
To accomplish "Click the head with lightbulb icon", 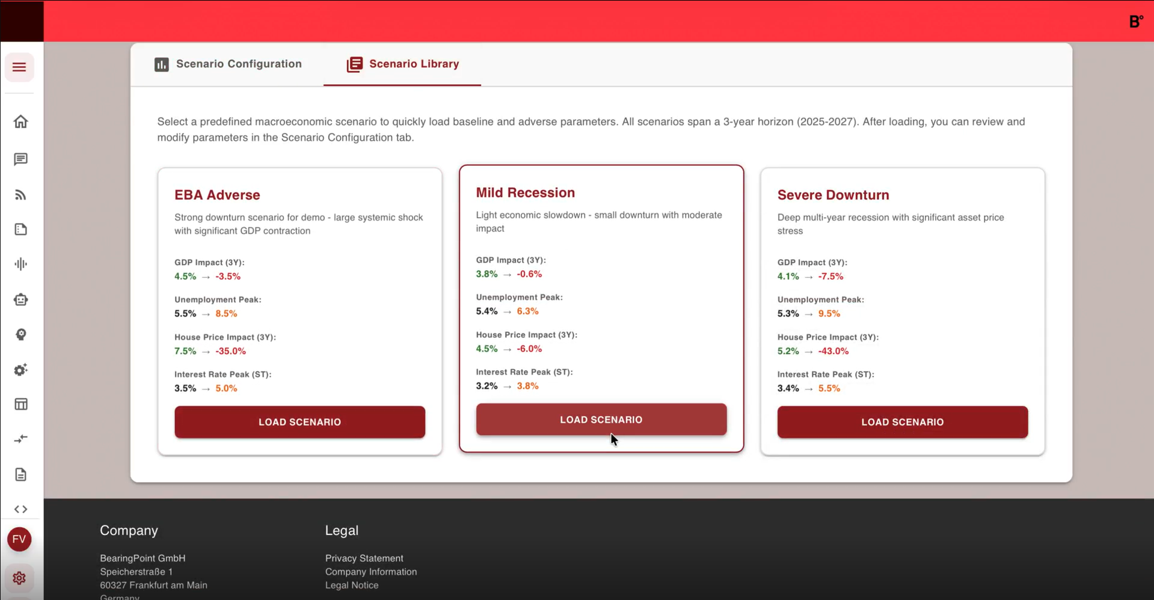I will tap(20, 335).
